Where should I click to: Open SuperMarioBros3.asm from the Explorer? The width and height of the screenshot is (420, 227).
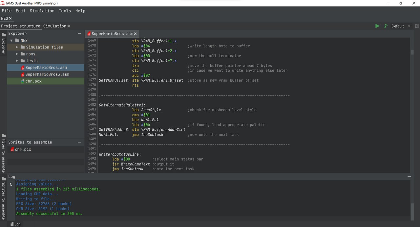[x=47, y=74]
